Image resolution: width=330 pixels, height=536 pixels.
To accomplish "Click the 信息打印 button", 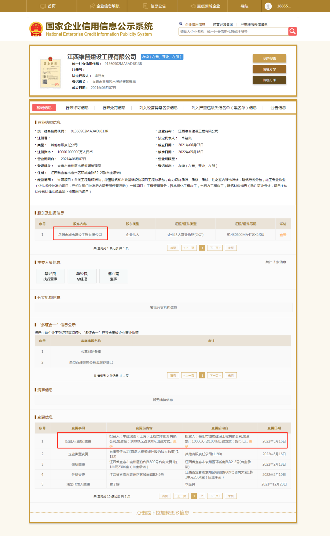I will point(269,80).
